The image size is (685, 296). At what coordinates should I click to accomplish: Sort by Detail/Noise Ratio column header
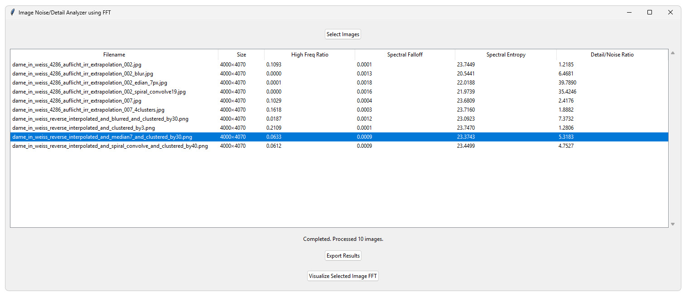612,55
